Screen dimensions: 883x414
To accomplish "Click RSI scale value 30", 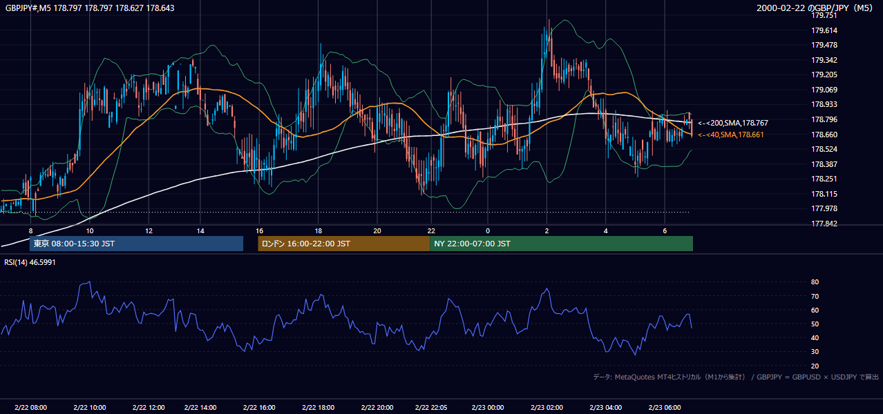I will 815,351.
